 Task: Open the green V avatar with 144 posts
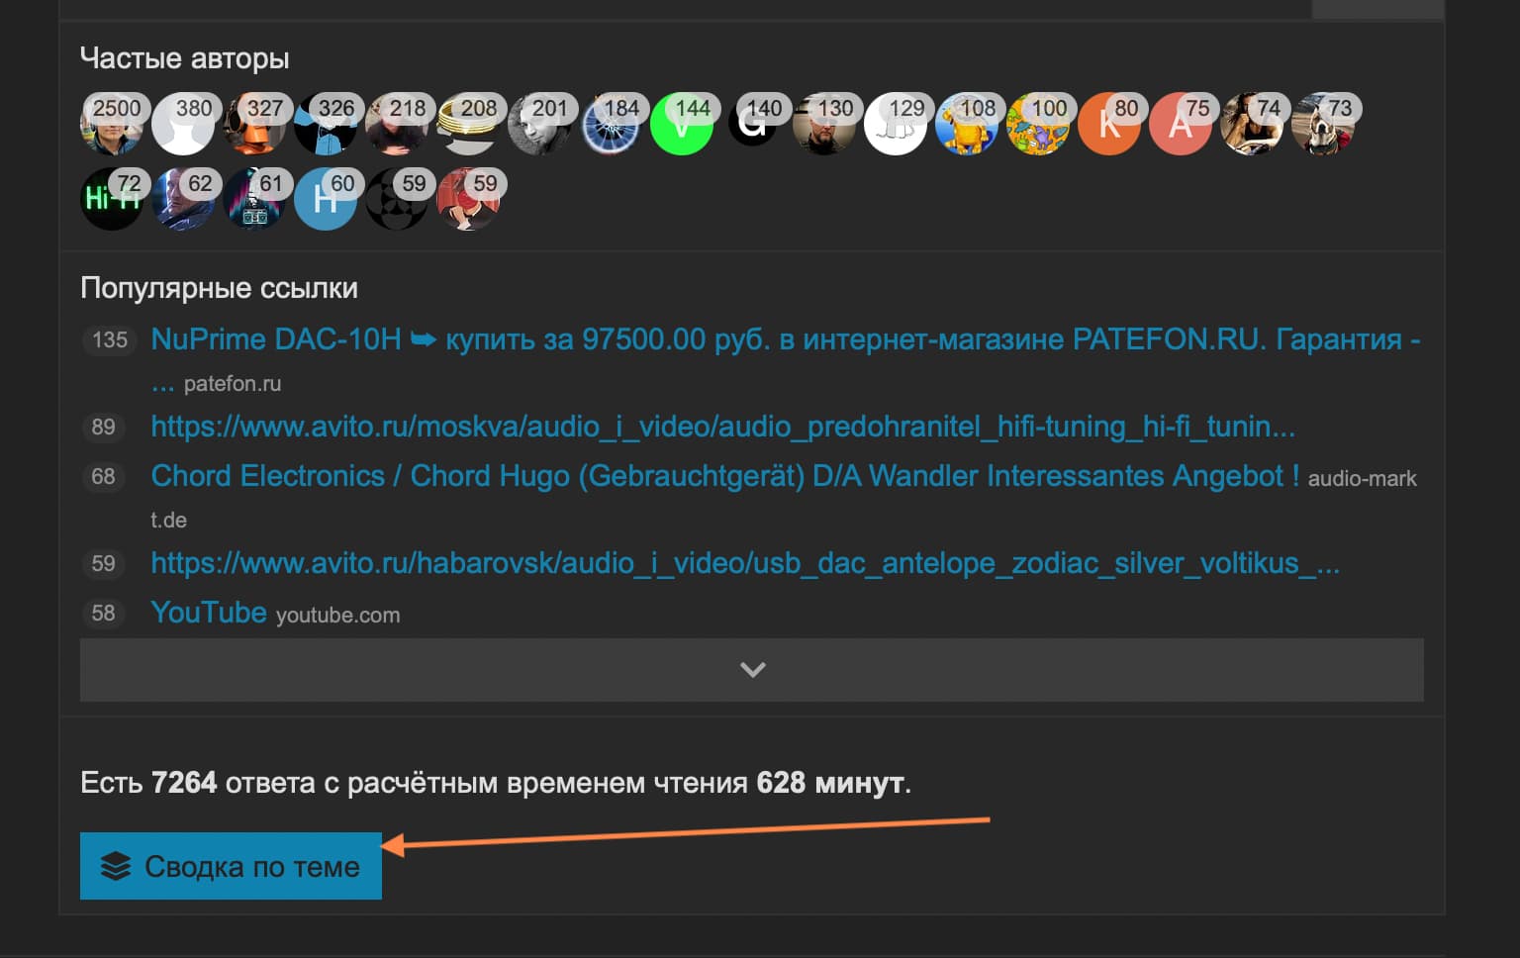681,126
